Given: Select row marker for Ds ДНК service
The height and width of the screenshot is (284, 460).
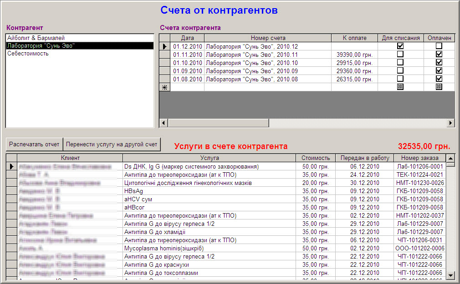Looking at the screenshot, I should point(11,167).
